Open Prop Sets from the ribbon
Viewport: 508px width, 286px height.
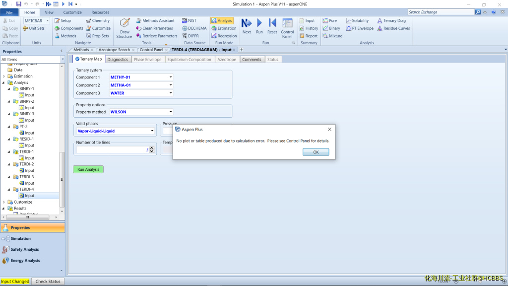click(x=97, y=36)
